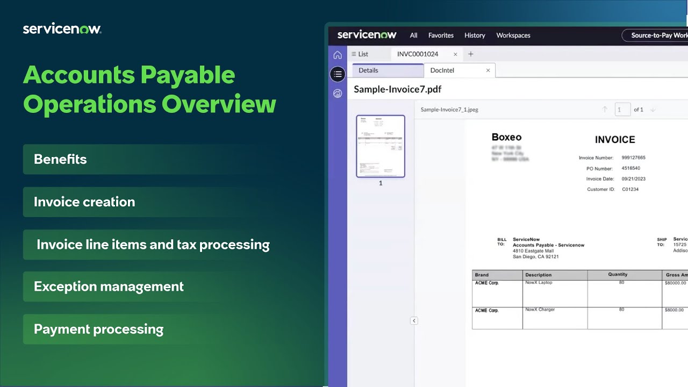Click invoice date 09/21/2023
This screenshot has width=688, height=387.
634,179
